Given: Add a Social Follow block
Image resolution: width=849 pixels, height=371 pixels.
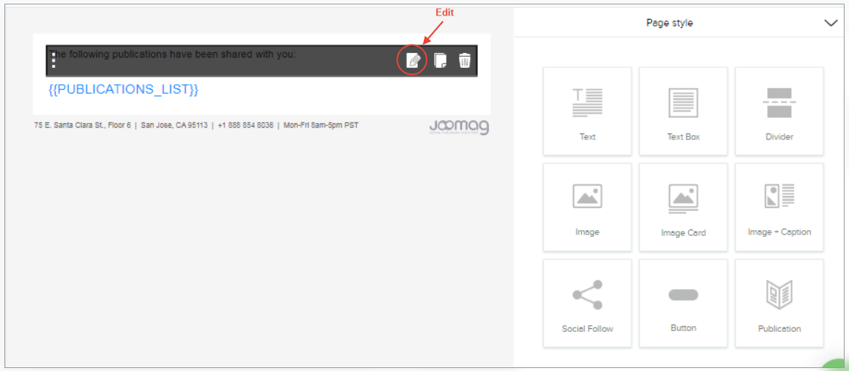Looking at the screenshot, I should 587,303.
